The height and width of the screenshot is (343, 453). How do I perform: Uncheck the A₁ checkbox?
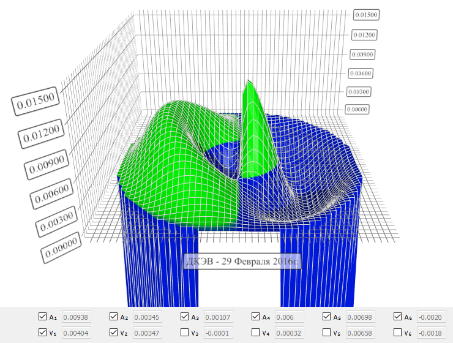pyautogui.click(x=42, y=317)
